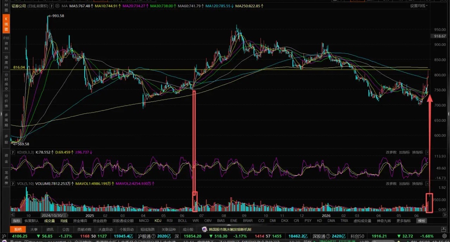
Task: Switch to the 股吧 bottom tab
Action: pos(18,229)
